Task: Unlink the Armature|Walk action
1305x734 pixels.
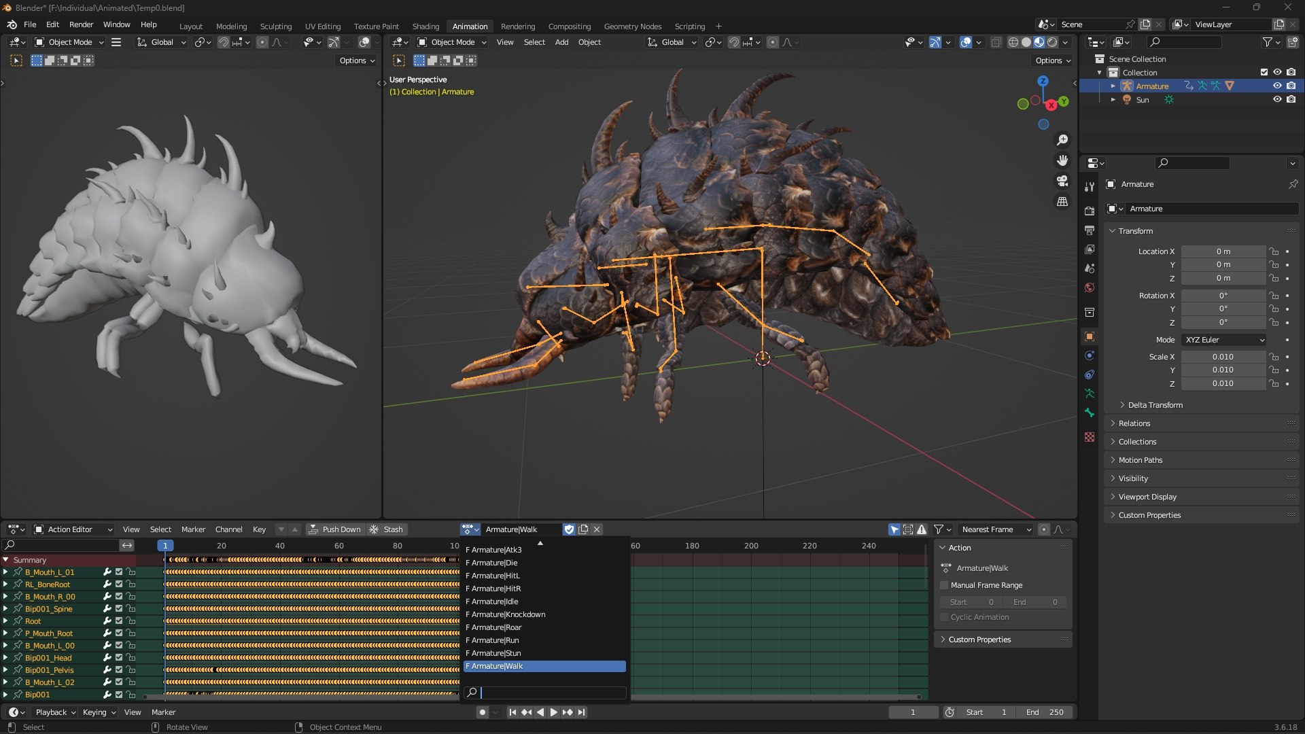Action: (597, 529)
